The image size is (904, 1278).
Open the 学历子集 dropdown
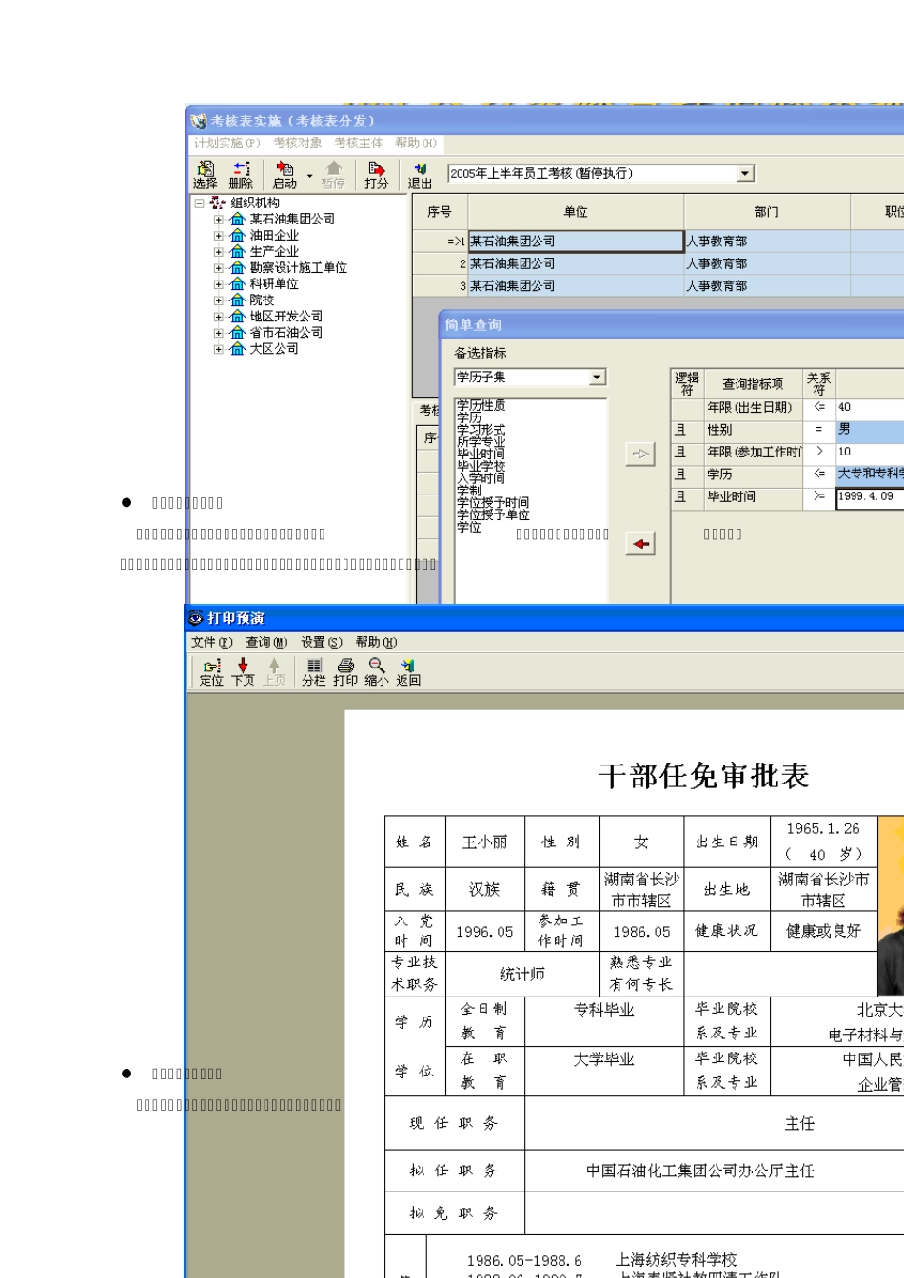[x=597, y=378]
